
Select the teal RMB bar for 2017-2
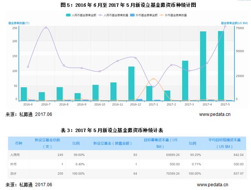point(167,96)
